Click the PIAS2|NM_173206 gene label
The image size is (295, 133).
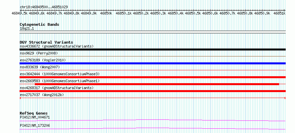[35, 125]
